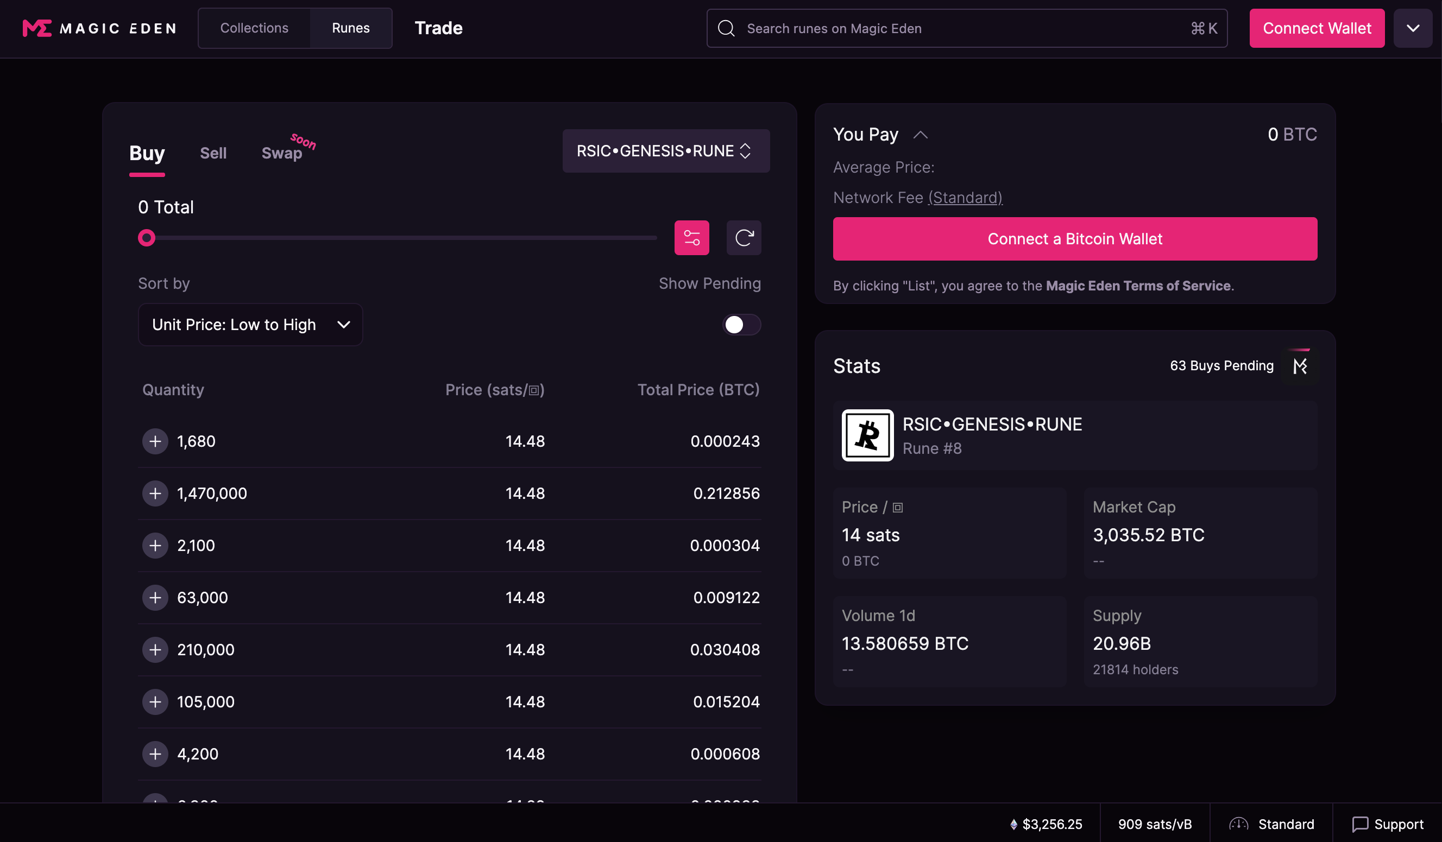1442x842 pixels.
Task: Open the Collections tab
Action: pyautogui.click(x=254, y=28)
